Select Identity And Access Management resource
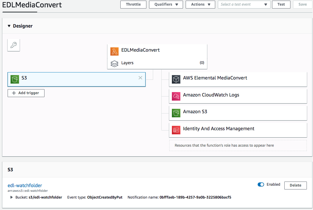 tap(238, 130)
